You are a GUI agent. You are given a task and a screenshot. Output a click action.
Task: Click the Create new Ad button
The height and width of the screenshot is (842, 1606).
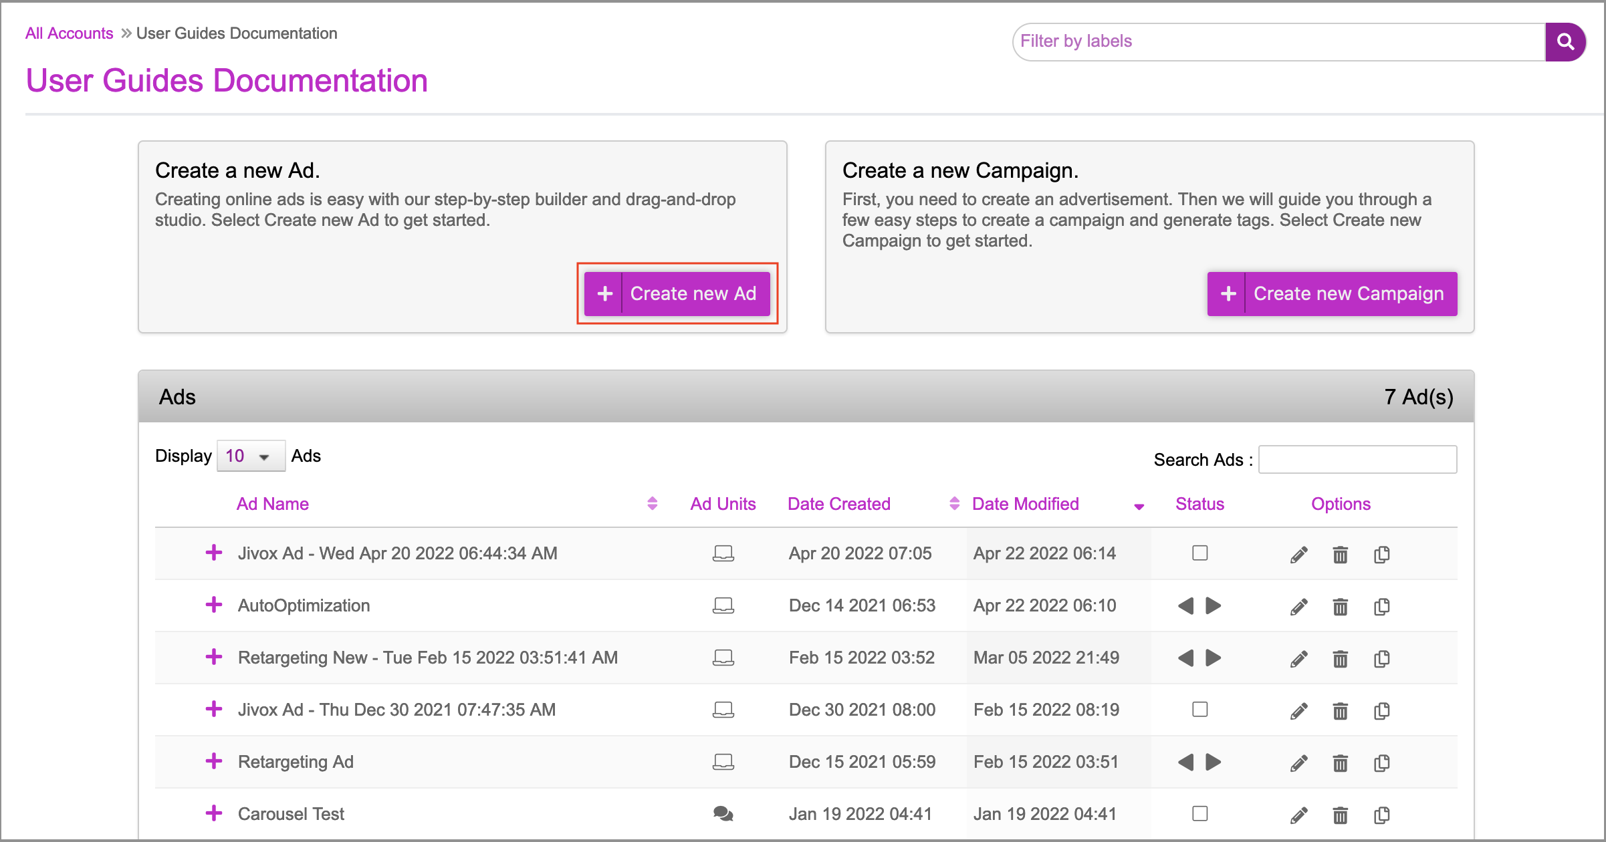[x=677, y=294]
